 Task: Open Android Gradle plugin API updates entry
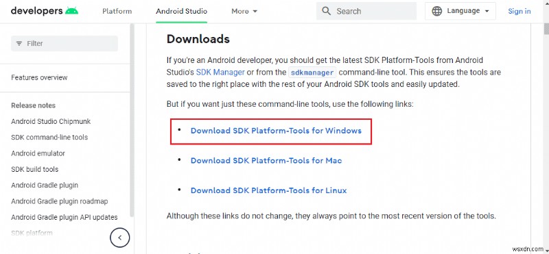click(65, 217)
